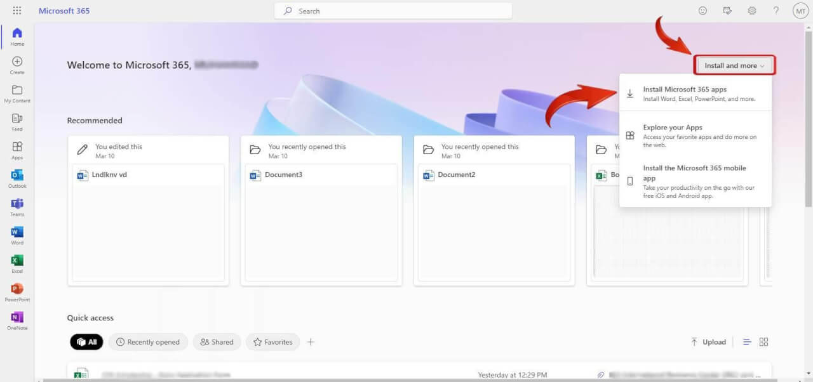Viewport: 813px width, 382px height.
Task: Switch to list view icon
Action: tap(747, 342)
